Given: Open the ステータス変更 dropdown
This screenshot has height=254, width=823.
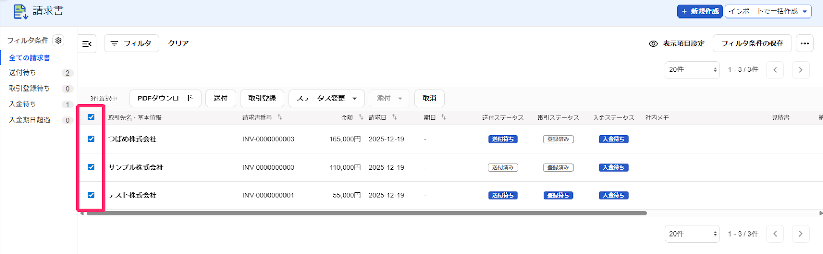Looking at the screenshot, I should [x=327, y=98].
